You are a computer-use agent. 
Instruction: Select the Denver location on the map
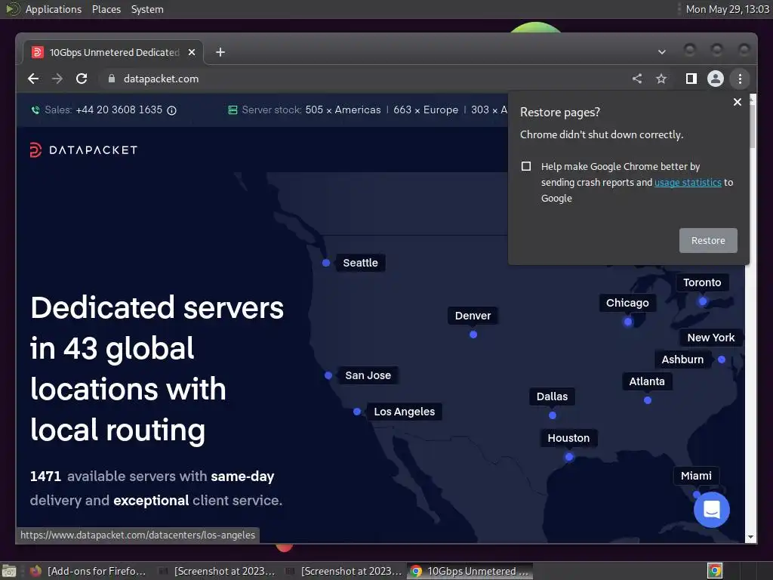tap(473, 316)
